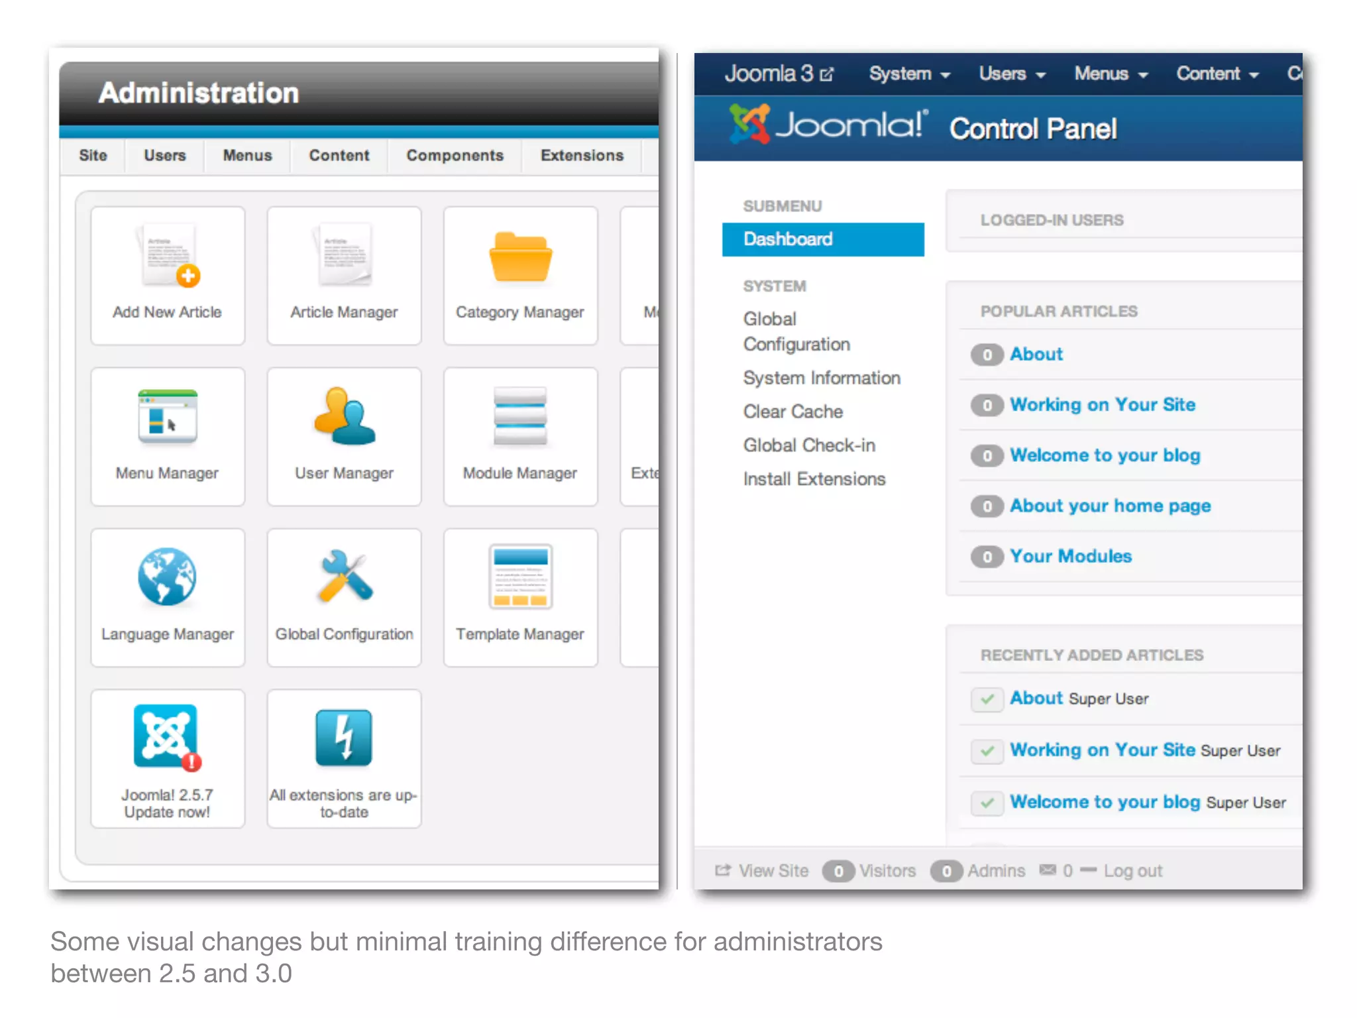1357x1018 pixels.
Task: Click the messages envelope icon in footer
Action: click(1048, 870)
